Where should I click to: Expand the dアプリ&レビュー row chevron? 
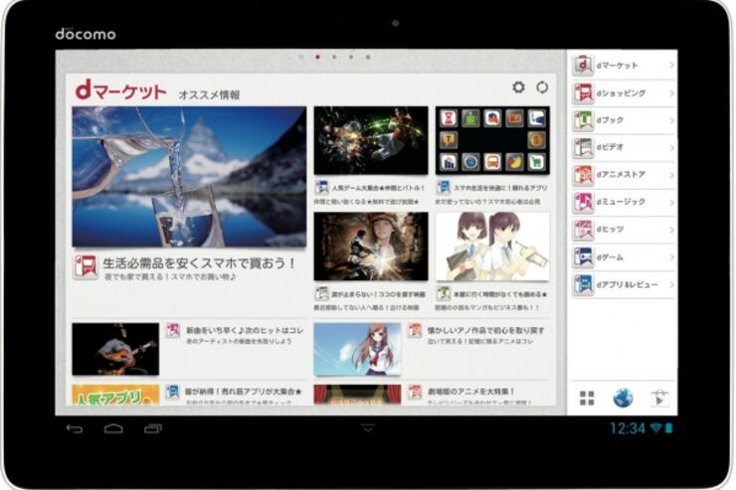coord(671,284)
